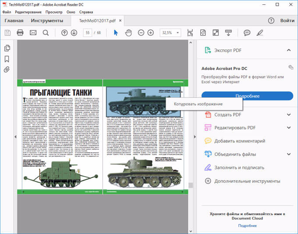The height and width of the screenshot is (234, 298).
Task: Fit one full page icon
Action: 203,33
